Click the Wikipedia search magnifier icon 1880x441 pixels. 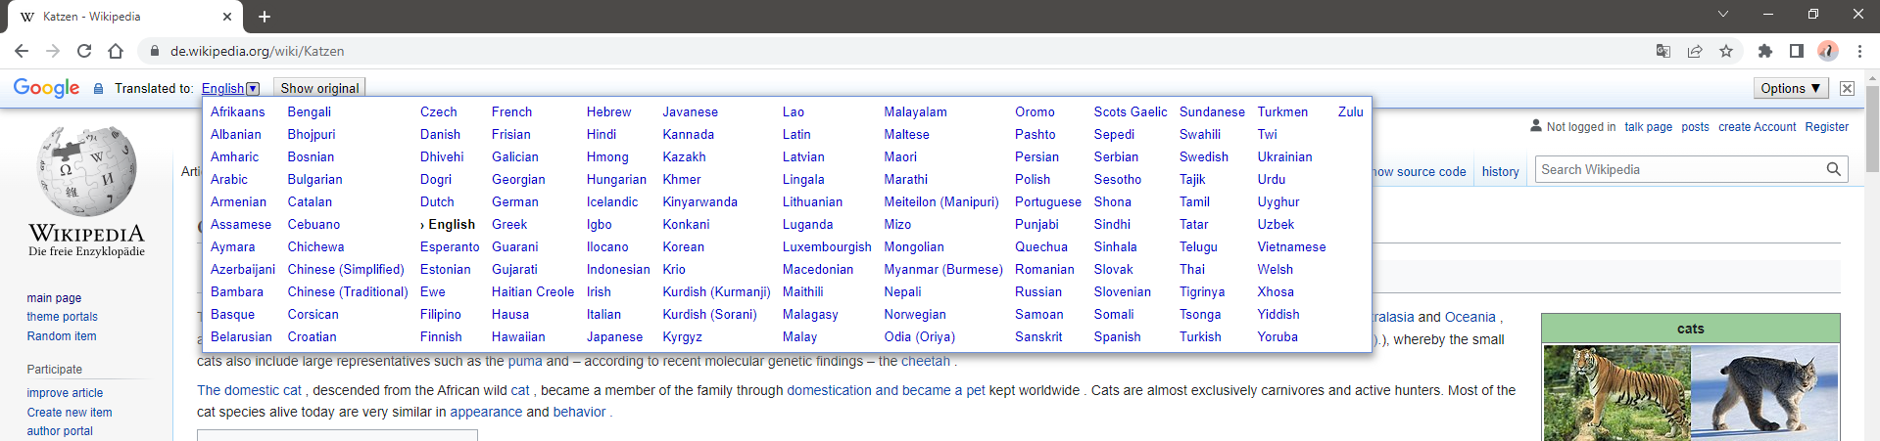pos(1833,169)
